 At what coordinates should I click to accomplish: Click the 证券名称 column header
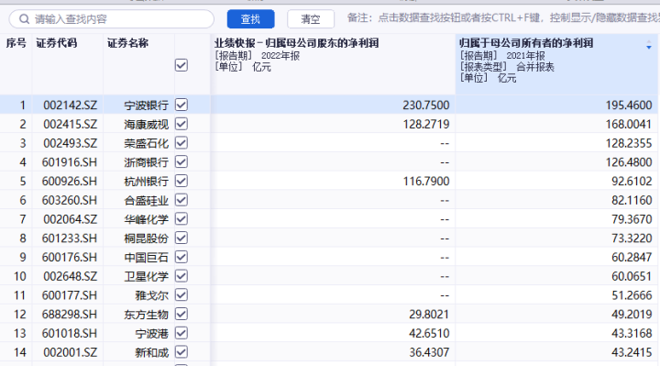point(127,43)
